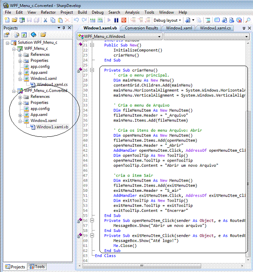Click the blue book icon in Projects toolbar
Image resolution: width=253 pixels, height=272 pixels.
pyautogui.click(x=34, y=35)
